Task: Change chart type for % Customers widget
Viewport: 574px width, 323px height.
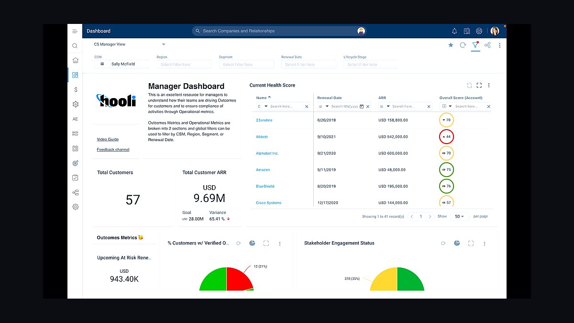Action: (252, 243)
